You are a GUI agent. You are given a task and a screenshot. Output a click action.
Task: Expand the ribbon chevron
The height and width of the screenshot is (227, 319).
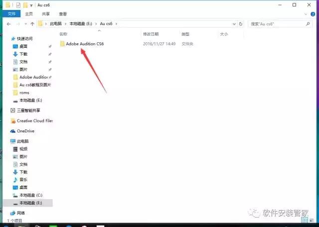[306, 14]
